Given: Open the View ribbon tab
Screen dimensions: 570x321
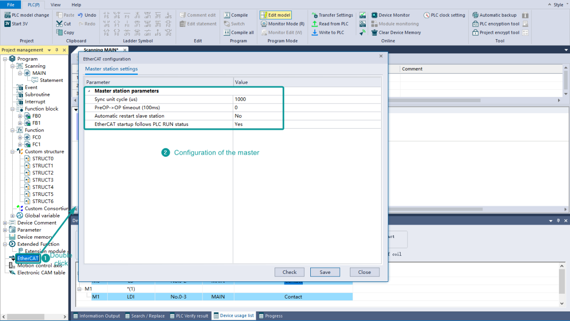Looking at the screenshot, I should [55, 5].
